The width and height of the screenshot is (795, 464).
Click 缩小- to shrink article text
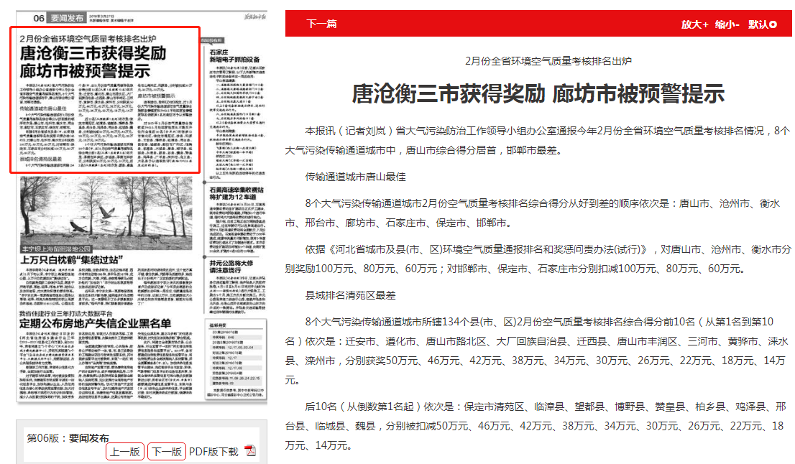(x=727, y=24)
